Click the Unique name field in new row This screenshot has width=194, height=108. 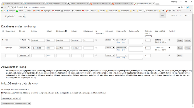point(11,56)
